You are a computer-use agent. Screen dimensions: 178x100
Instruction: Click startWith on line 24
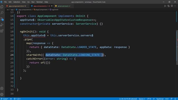[33, 55]
